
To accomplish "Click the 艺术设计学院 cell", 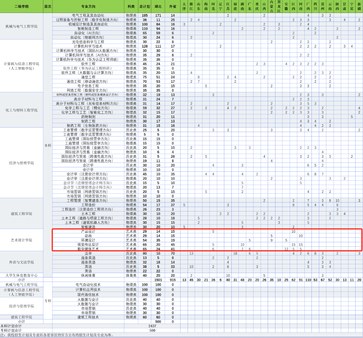I will (x=21, y=240).
